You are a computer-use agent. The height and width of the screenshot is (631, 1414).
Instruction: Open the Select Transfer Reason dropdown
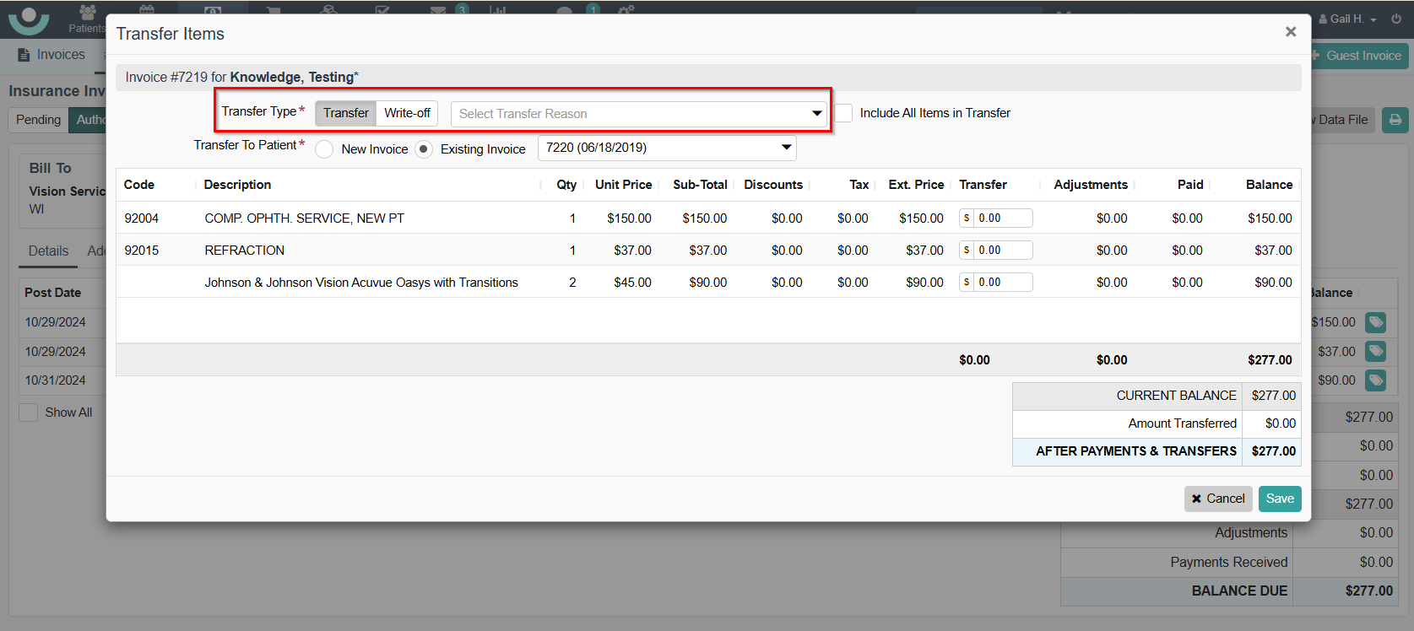[639, 114]
